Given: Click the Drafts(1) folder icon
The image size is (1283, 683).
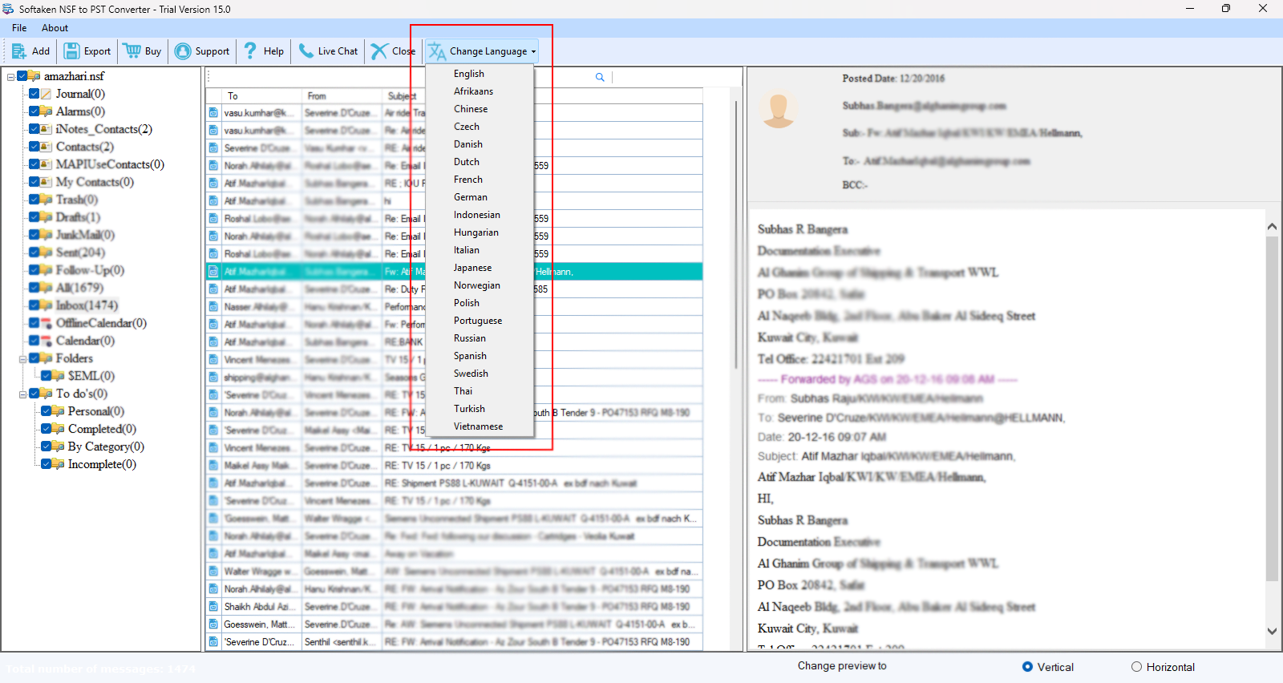Looking at the screenshot, I should pos(47,217).
